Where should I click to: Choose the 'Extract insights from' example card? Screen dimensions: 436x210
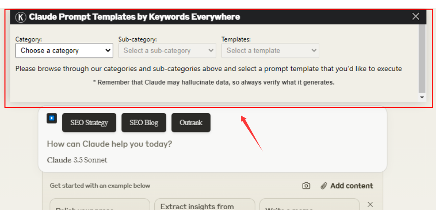tap(204, 206)
